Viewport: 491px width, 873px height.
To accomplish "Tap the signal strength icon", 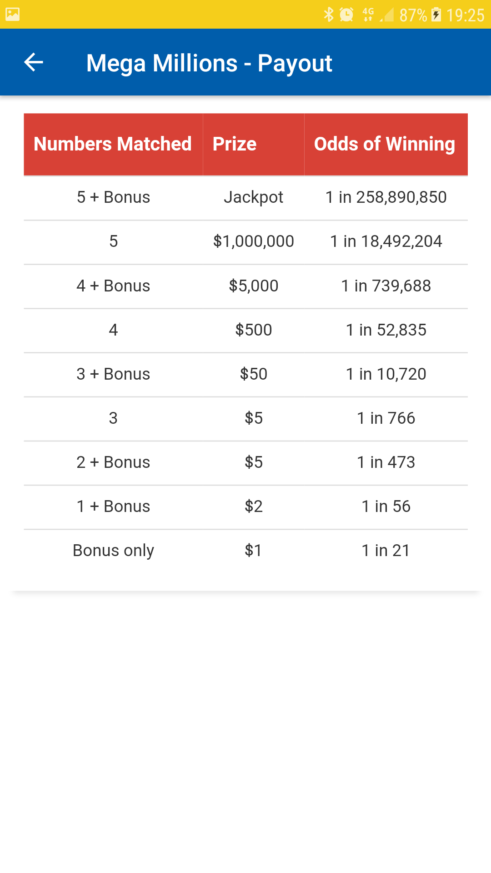I will 387,15.
